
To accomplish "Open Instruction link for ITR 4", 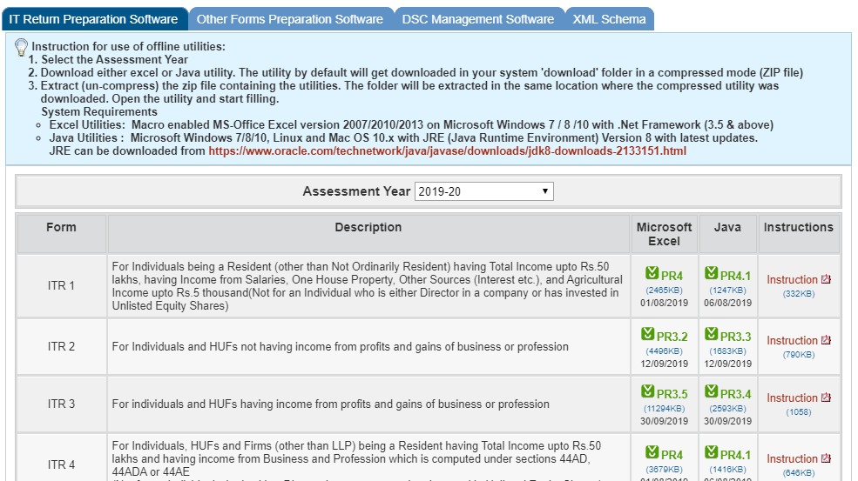I will click(x=792, y=458).
